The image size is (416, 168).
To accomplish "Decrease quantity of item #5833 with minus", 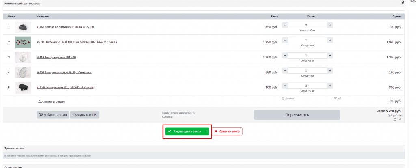I will point(285,40).
